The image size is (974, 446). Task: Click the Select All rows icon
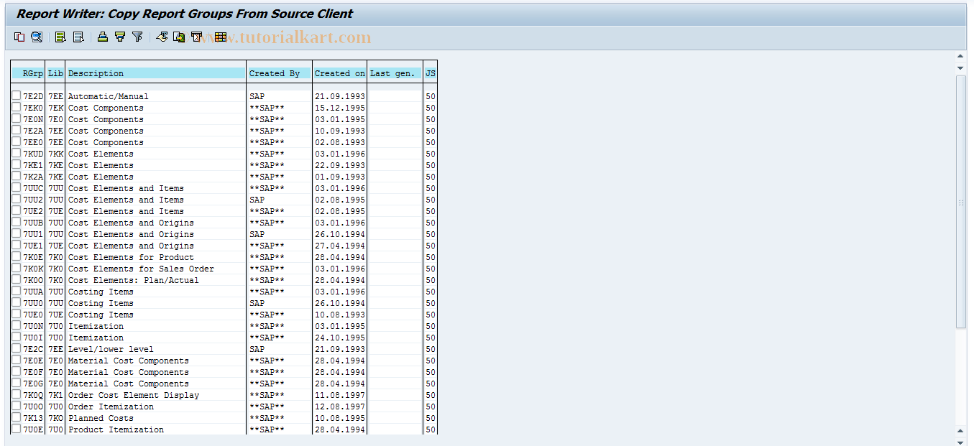(60, 37)
